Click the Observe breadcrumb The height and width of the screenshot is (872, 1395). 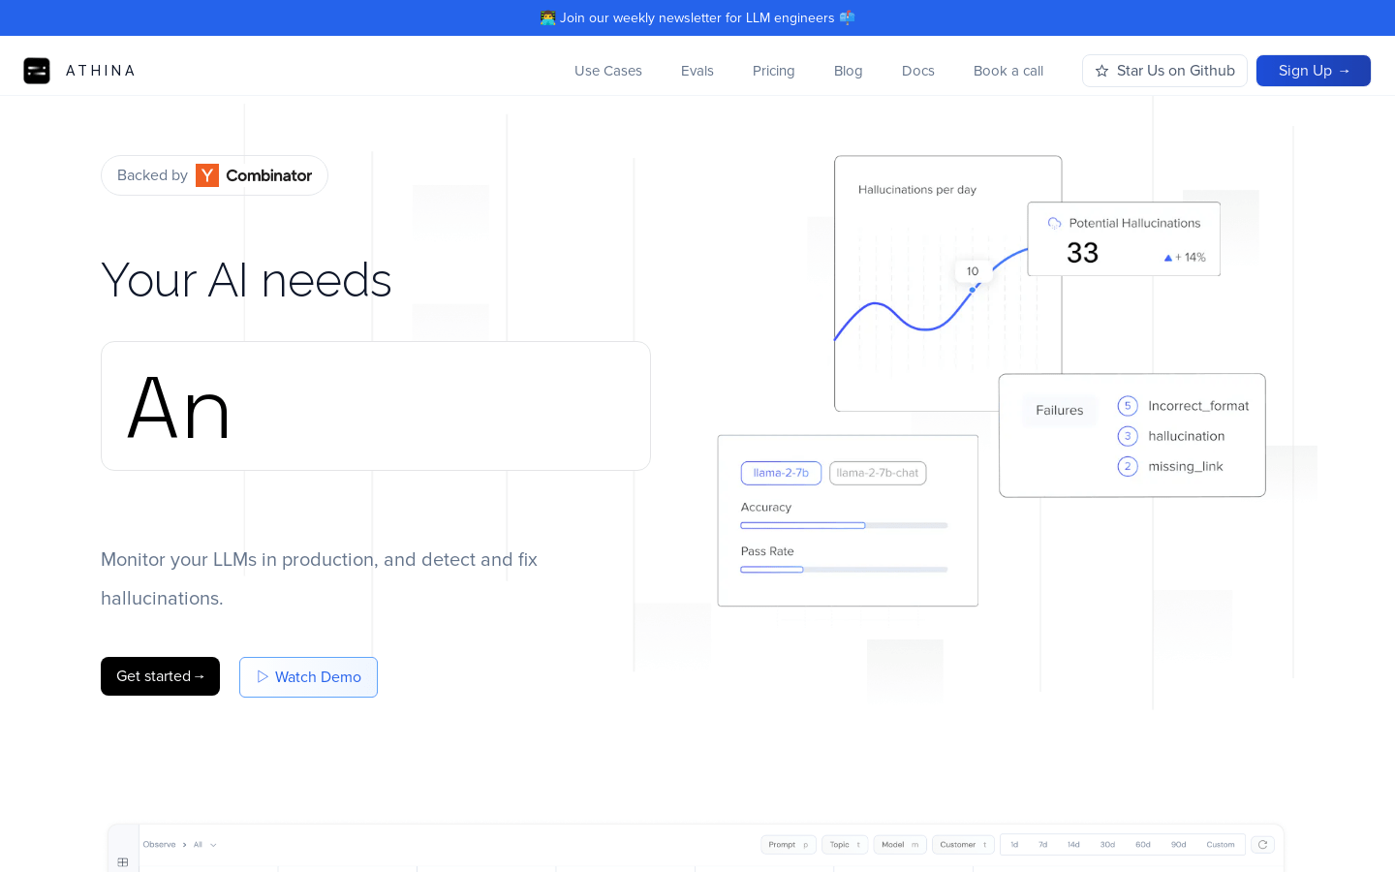(x=159, y=845)
